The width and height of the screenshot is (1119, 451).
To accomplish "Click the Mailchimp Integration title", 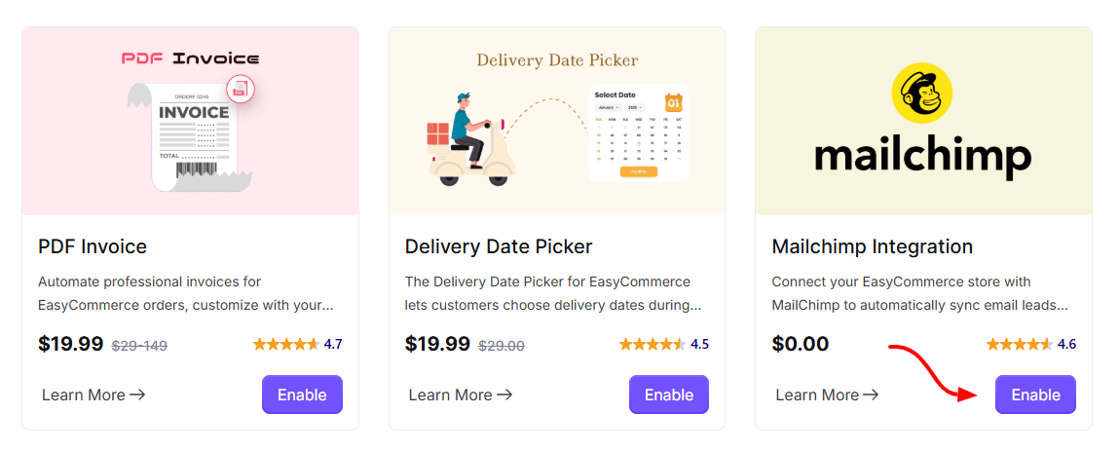I will click(x=872, y=246).
